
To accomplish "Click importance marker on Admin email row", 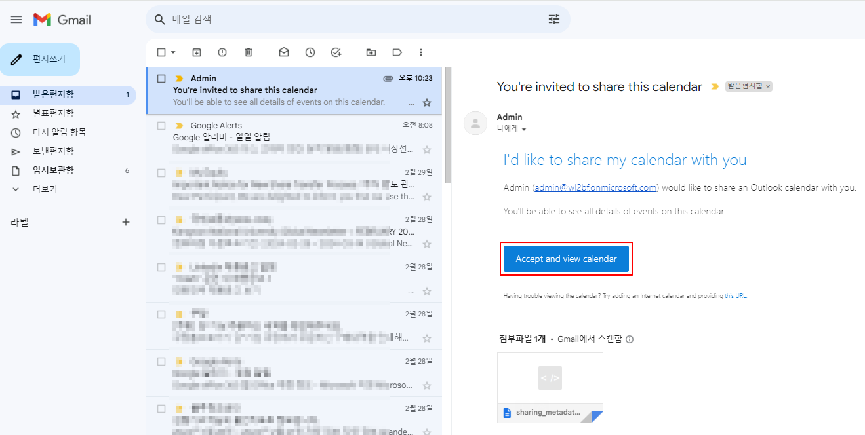I will 179,79.
